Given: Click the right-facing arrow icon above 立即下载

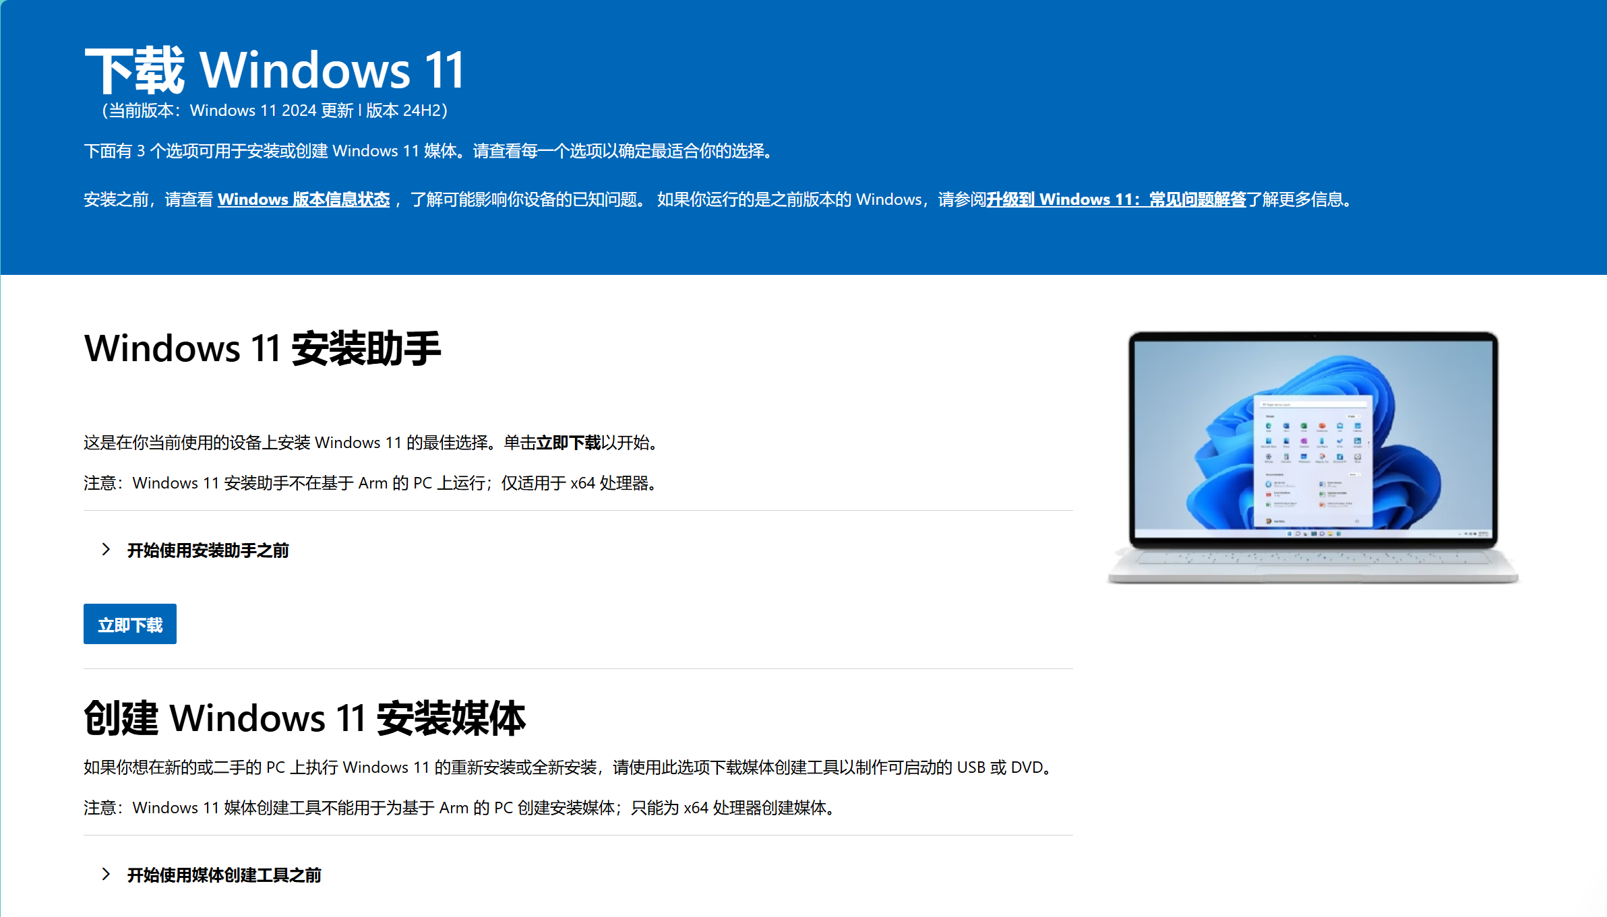Looking at the screenshot, I should pyautogui.click(x=106, y=550).
